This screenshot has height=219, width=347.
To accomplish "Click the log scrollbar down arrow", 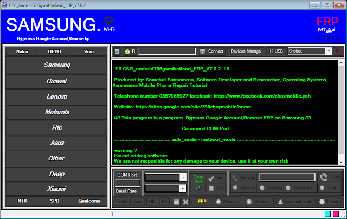I will (341, 162).
